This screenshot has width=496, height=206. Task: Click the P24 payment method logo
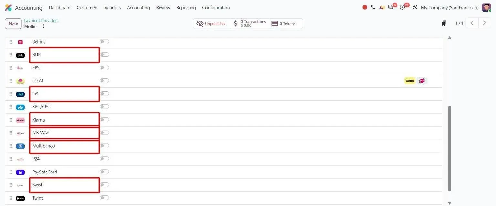20,159
